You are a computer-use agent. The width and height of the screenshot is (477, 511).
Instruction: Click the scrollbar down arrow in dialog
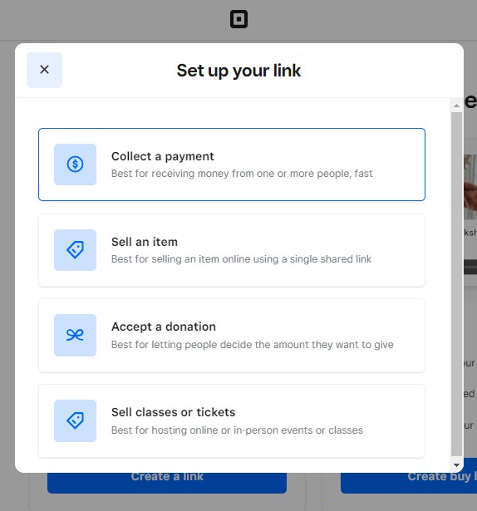click(456, 465)
